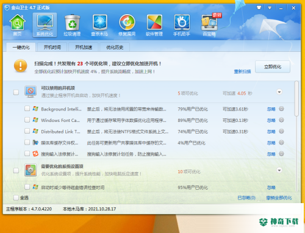Screen dimensions: 305x233
Task: Click 忽略 for 媒体库缓存文件 row
Action: point(271,143)
